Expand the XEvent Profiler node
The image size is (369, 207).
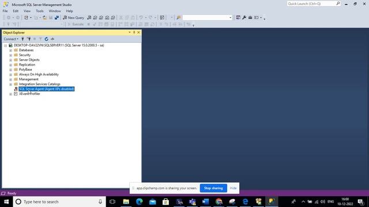10,94
